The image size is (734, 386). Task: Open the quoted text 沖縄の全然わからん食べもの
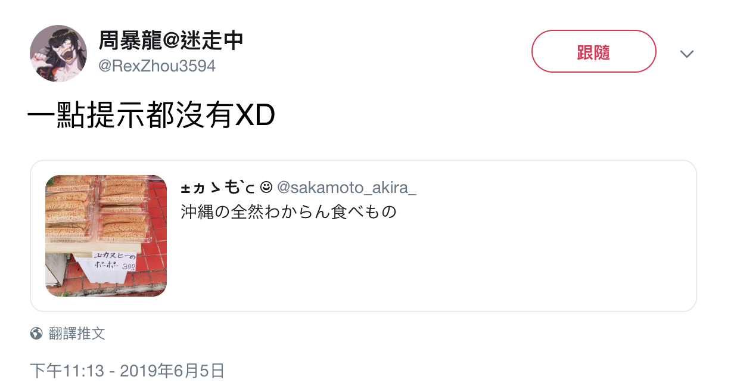point(288,211)
